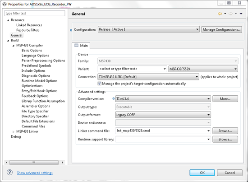Screen dimensions: 248x182
Task: Select Optimizations in the tree
Action: point(32,86)
